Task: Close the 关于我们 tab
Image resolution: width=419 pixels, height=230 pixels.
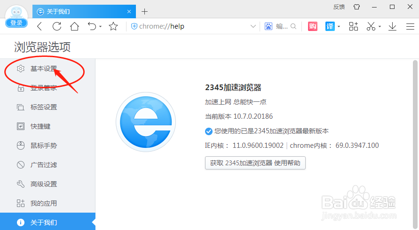Action: [x=129, y=11]
